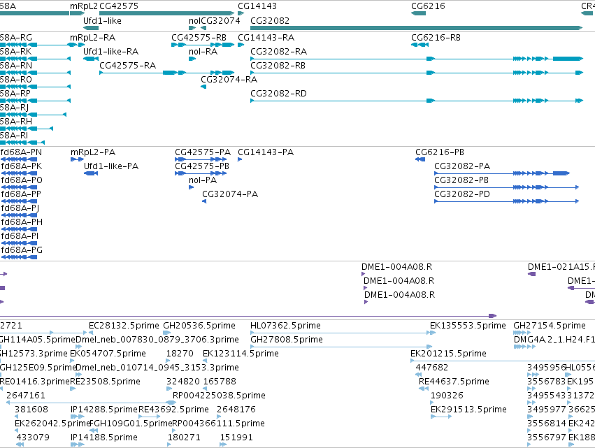Select the fd68A-PN protein label
595x448 pixels.
(x=22, y=152)
